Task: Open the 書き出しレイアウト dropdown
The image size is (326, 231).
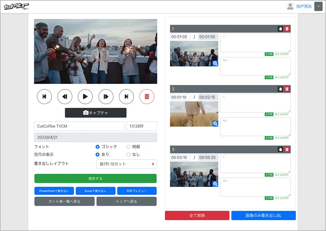Action: pyautogui.click(x=127, y=164)
